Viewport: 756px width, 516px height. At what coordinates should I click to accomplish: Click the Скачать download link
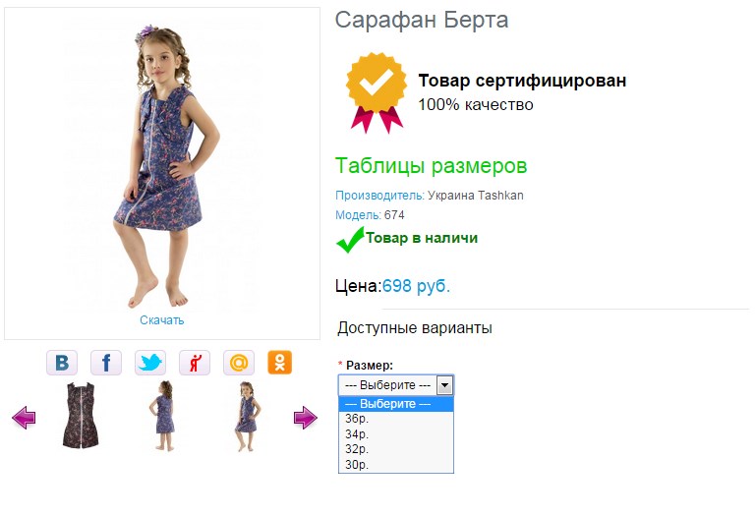click(162, 320)
